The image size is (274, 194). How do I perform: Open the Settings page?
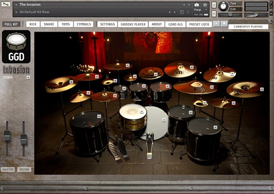tap(107, 24)
